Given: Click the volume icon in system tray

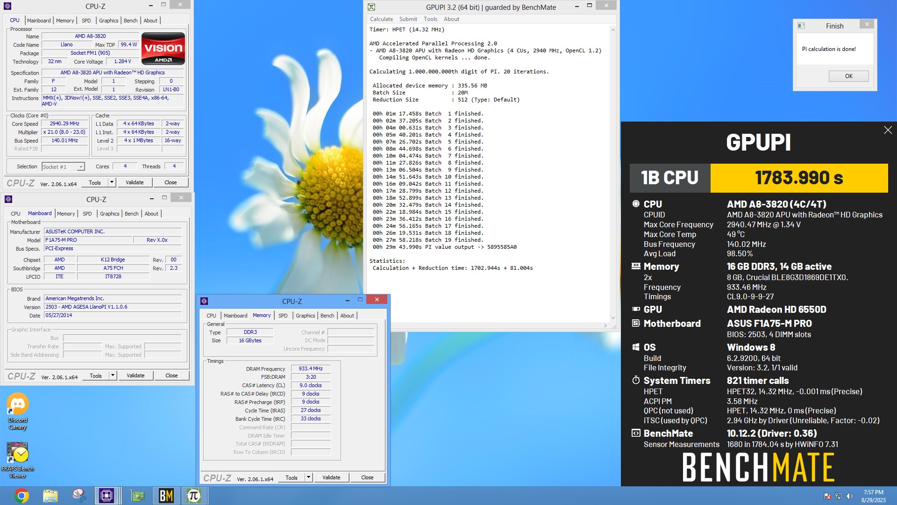Looking at the screenshot, I should pos(850,496).
